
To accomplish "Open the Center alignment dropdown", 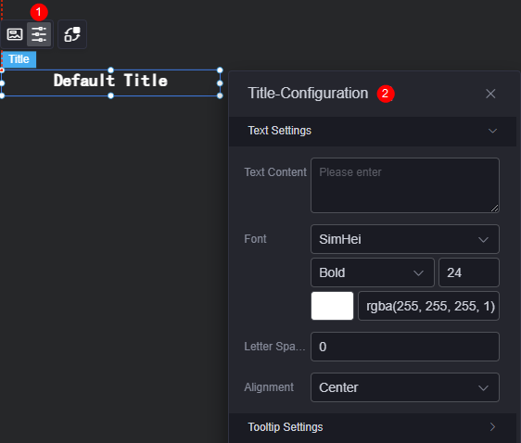I will (x=405, y=387).
